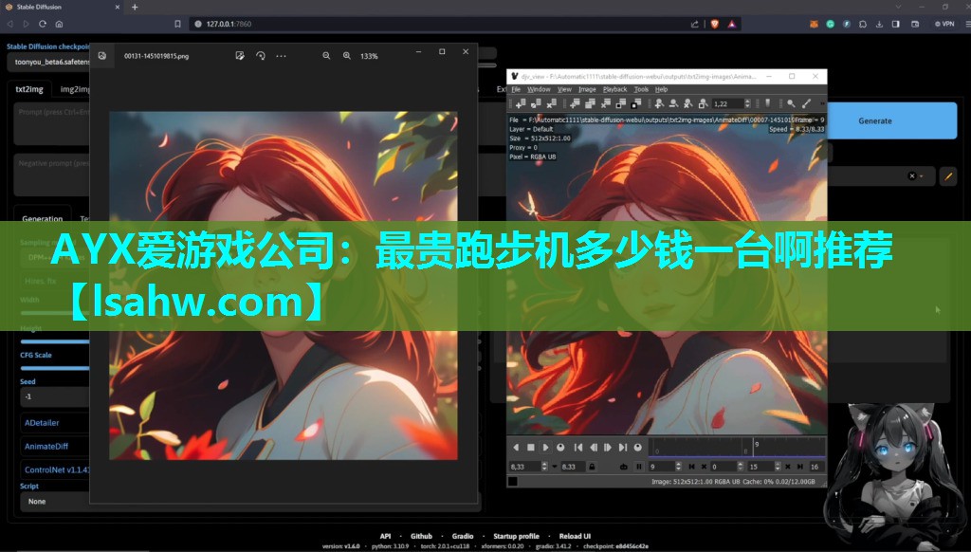Image resolution: width=971 pixels, height=552 pixels.
Task: Click the browser reload button
Action: pyautogui.click(x=42, y=24)
